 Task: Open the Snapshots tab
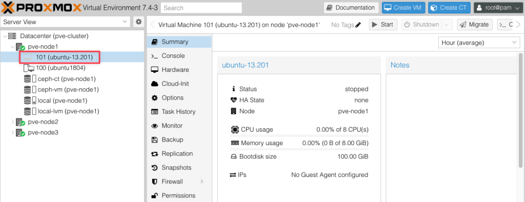179,168
